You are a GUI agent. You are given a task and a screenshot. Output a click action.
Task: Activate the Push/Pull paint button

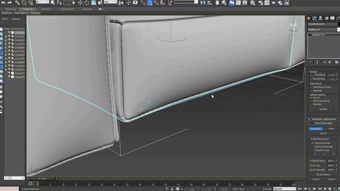316,129
